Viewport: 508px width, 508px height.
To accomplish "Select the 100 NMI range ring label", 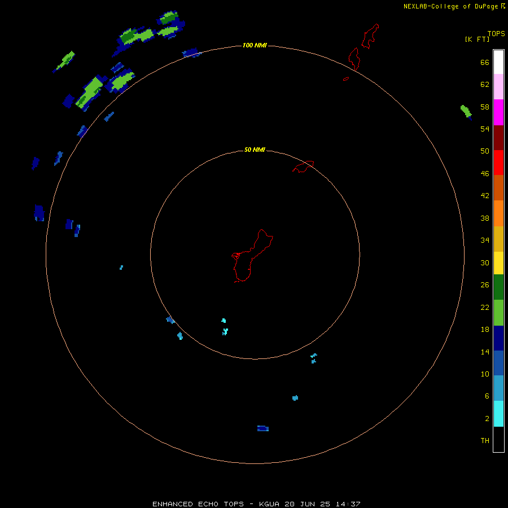I will (x=255, y=45).
